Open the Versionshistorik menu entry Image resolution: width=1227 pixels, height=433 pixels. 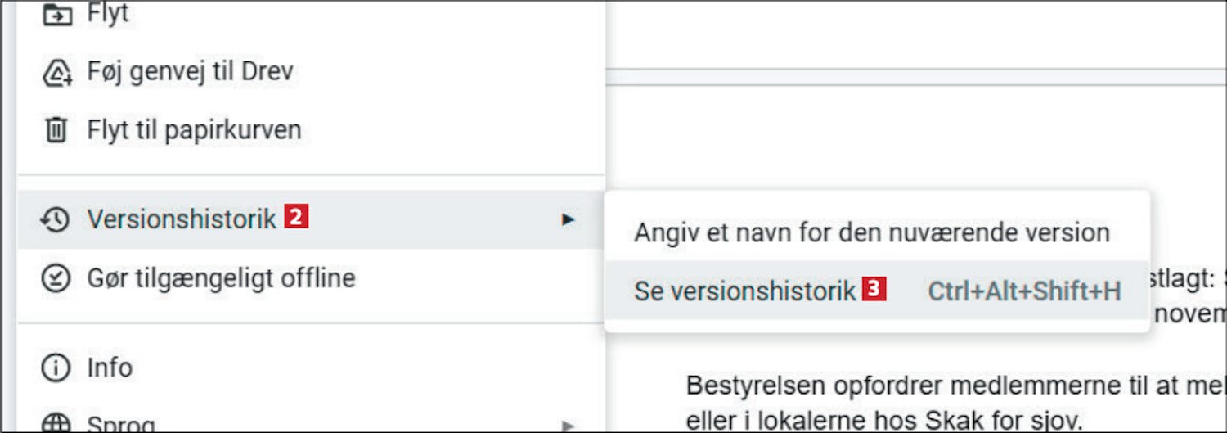[x=182, y=219]
